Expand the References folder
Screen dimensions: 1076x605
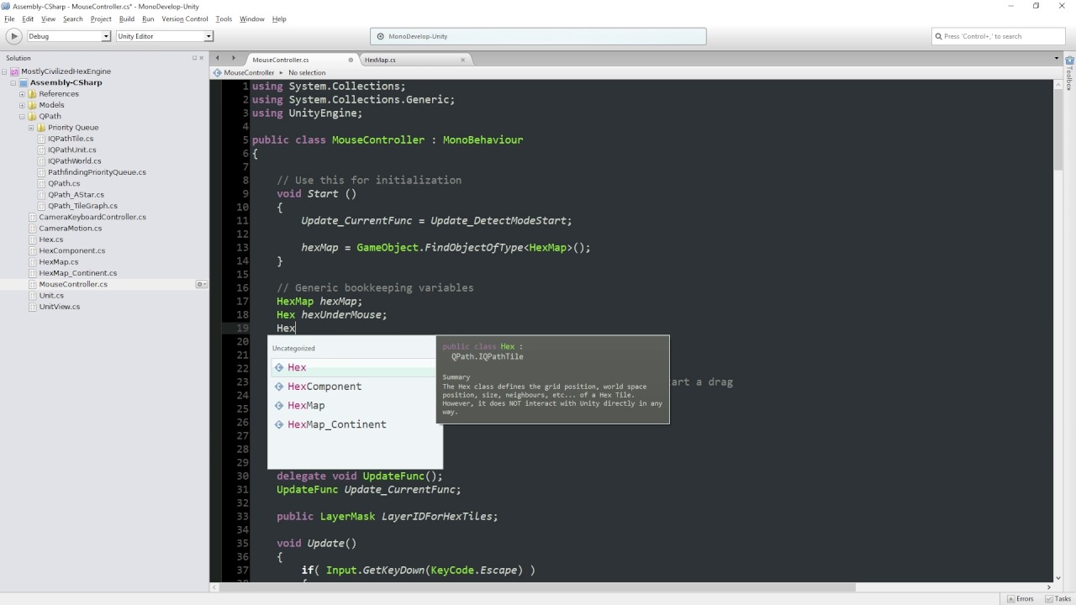(23, 94)
